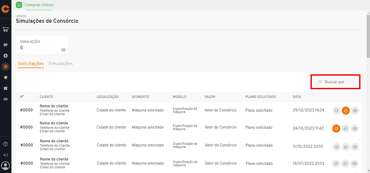
Task: Open help via the question mark icon
Action: click(5, 144)
